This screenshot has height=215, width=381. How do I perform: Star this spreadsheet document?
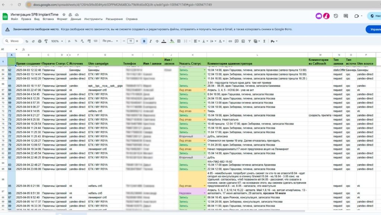pos(64,14)
